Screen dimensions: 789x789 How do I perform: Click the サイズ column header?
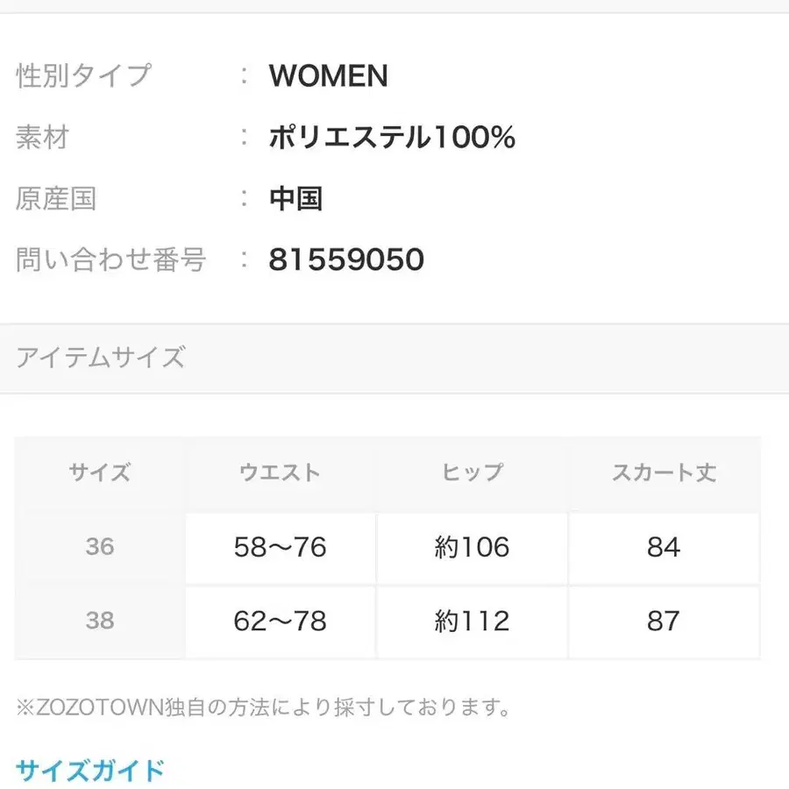click(99, 473)
